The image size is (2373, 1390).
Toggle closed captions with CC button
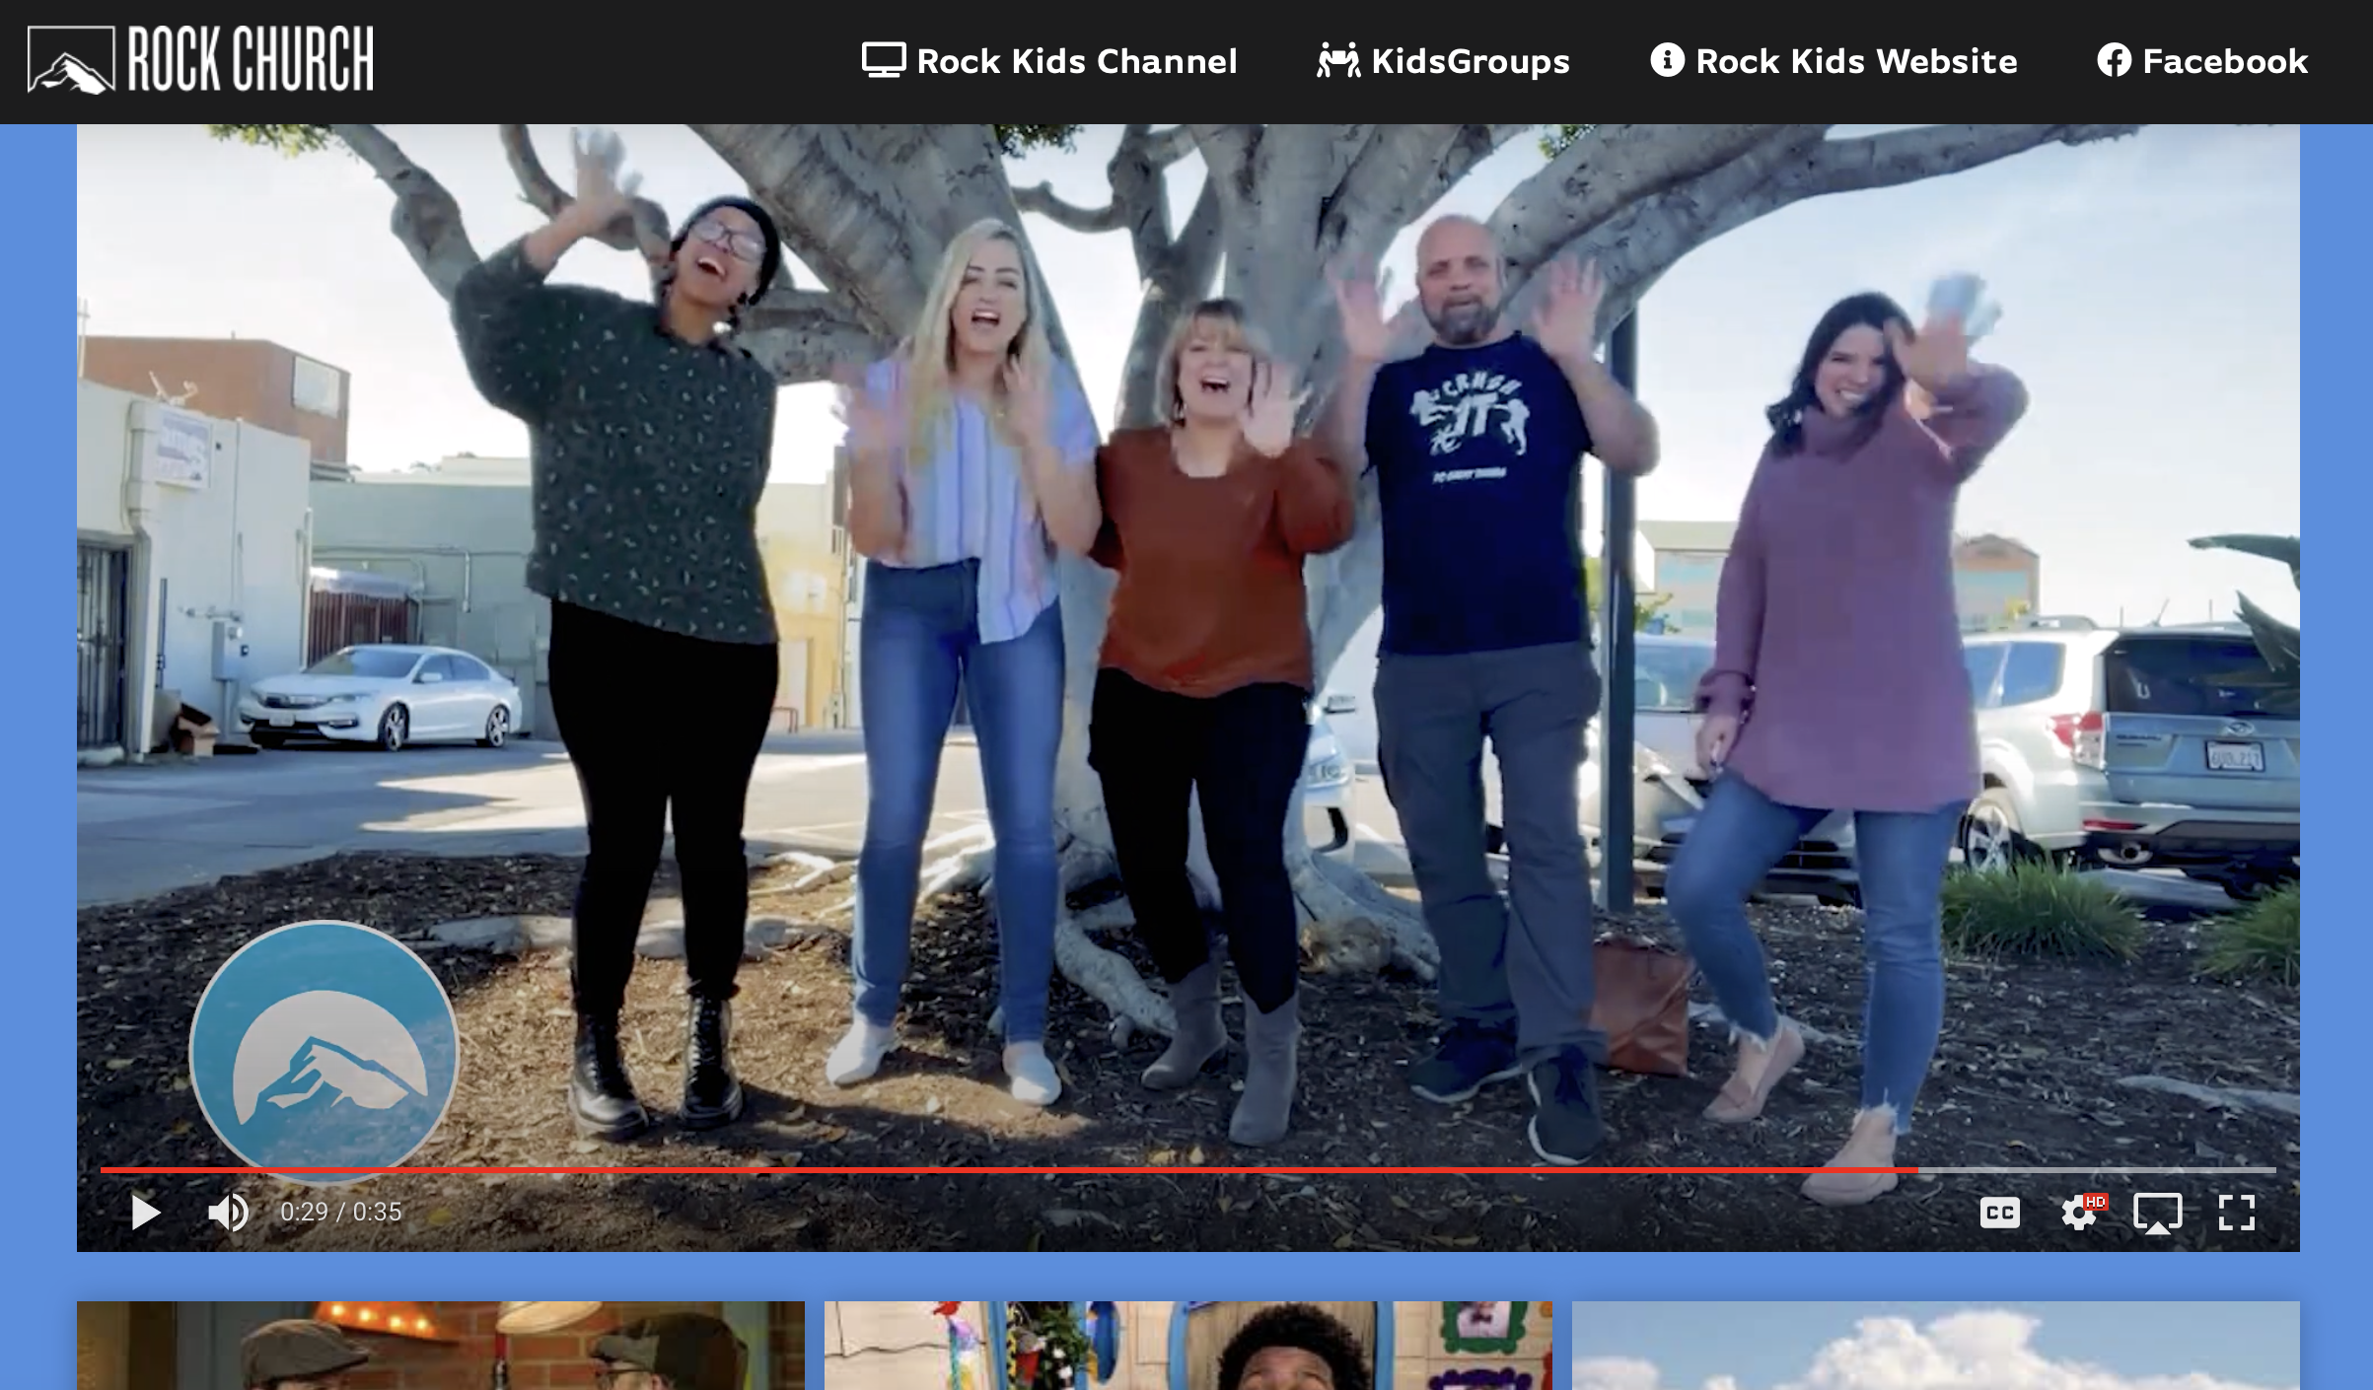(1999, 1213)
